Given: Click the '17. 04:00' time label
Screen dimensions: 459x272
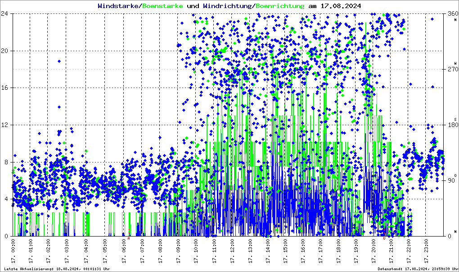Looking at the screenshot, I should coord(86,251).
